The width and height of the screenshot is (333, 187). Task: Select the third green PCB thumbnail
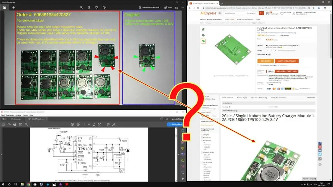point(203,41)
